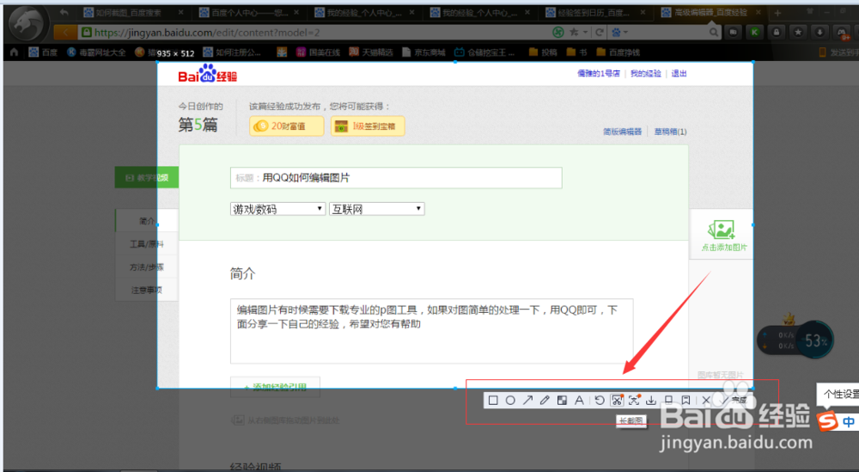Image resolution: width=859 pixels, height=472 pixels.
Task: Select 注意事项 in left sidebar
Action: (146, 290)
